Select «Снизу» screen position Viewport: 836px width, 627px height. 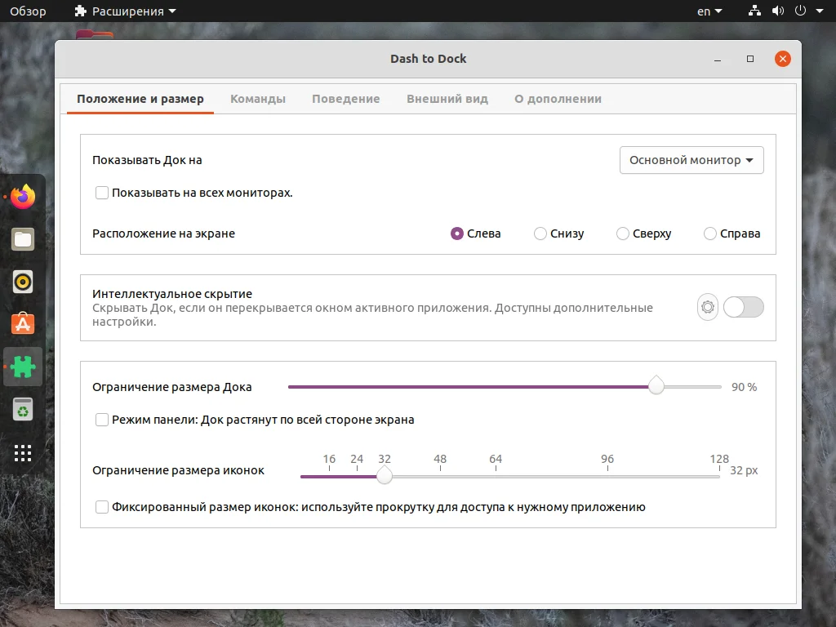point(540,233)
